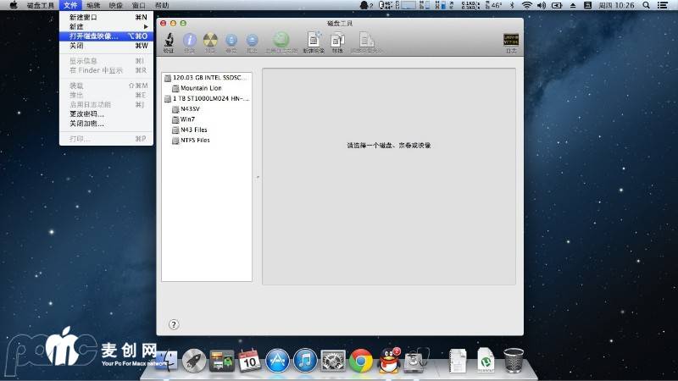Choose 更改密码… from the File menu
The image size is (678, 381).
[86, 113]
